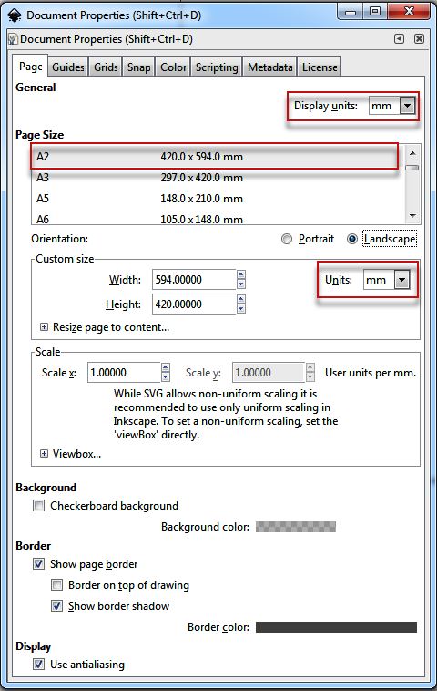Enable Checkerboard background checkbox

(39, 505)
